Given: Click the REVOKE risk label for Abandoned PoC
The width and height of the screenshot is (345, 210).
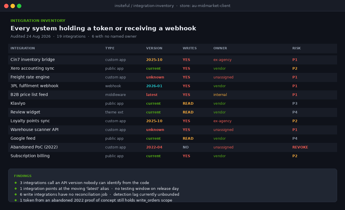Looking at the screenshot, I should (300, 147).
